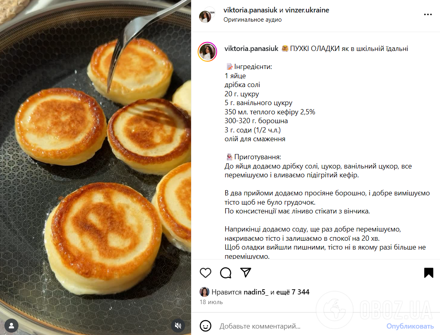Click the Добавьте комментарий input field

(281, 327)
